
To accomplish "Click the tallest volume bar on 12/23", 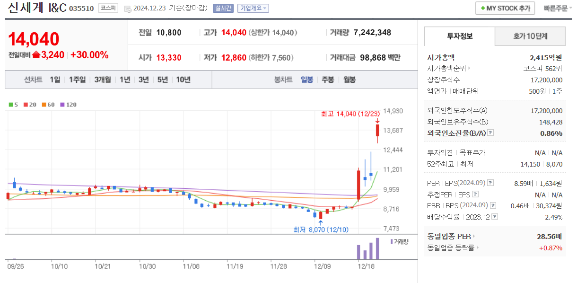I will click(x=377, y=248).
